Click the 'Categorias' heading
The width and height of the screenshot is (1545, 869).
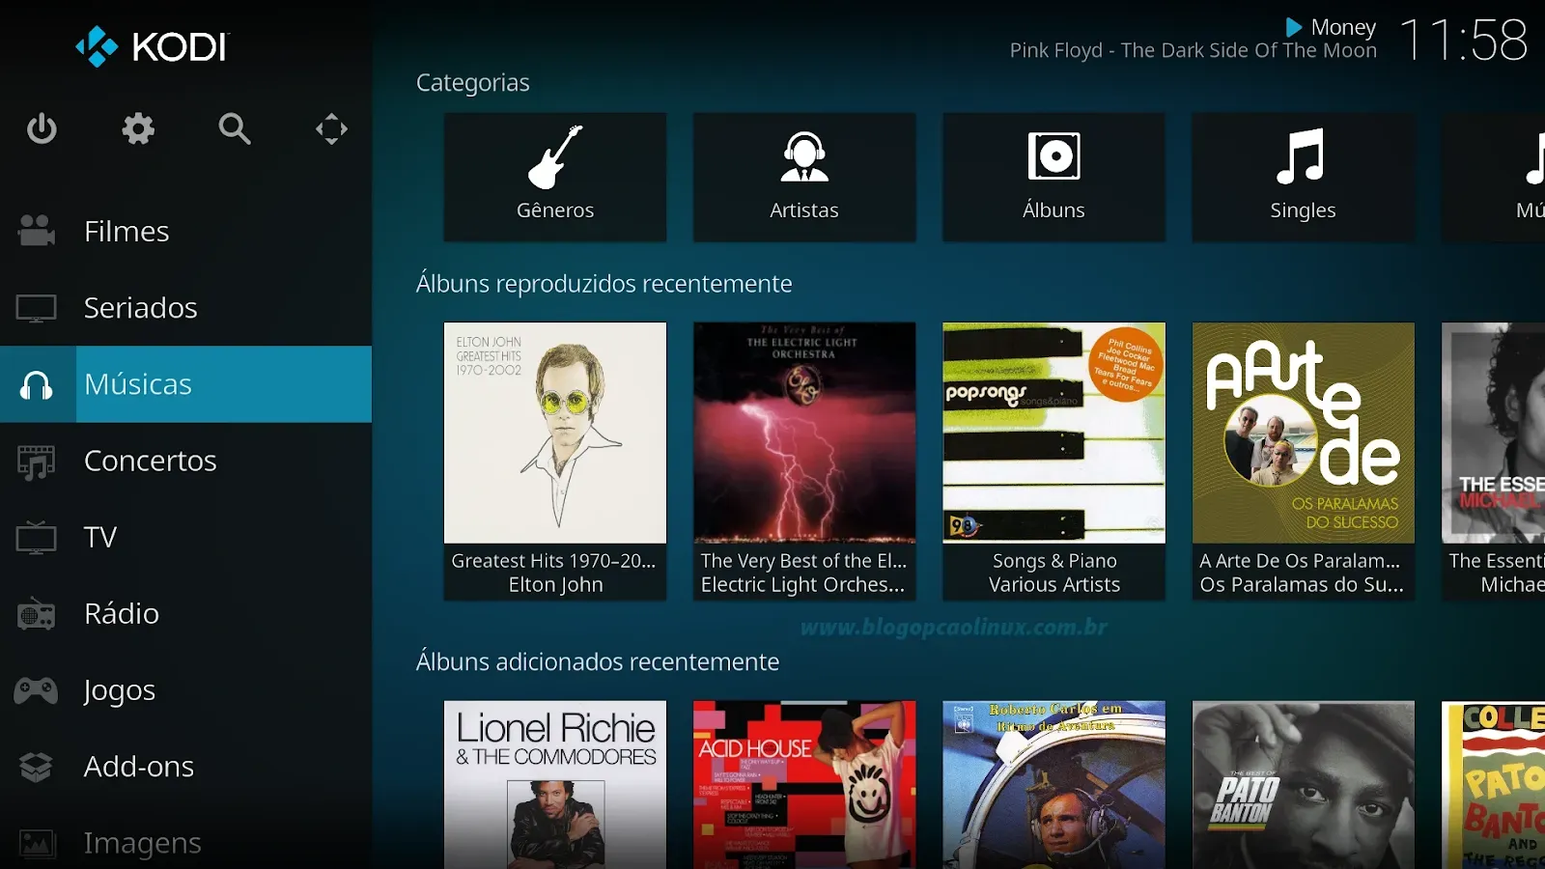(472, 83)
